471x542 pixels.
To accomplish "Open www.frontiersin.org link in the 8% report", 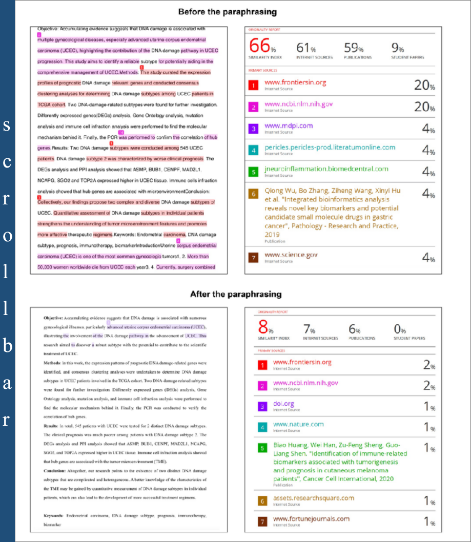I will coord(302,362).
